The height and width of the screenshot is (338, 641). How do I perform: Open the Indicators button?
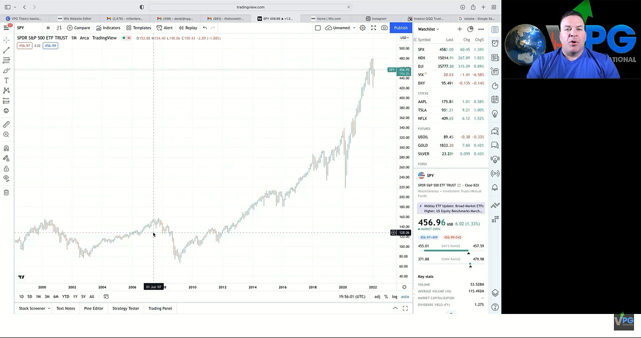(108, 28)
